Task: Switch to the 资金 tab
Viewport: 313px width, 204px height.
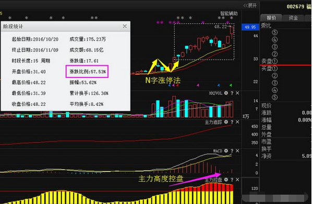Action: [x=293, y=18]
